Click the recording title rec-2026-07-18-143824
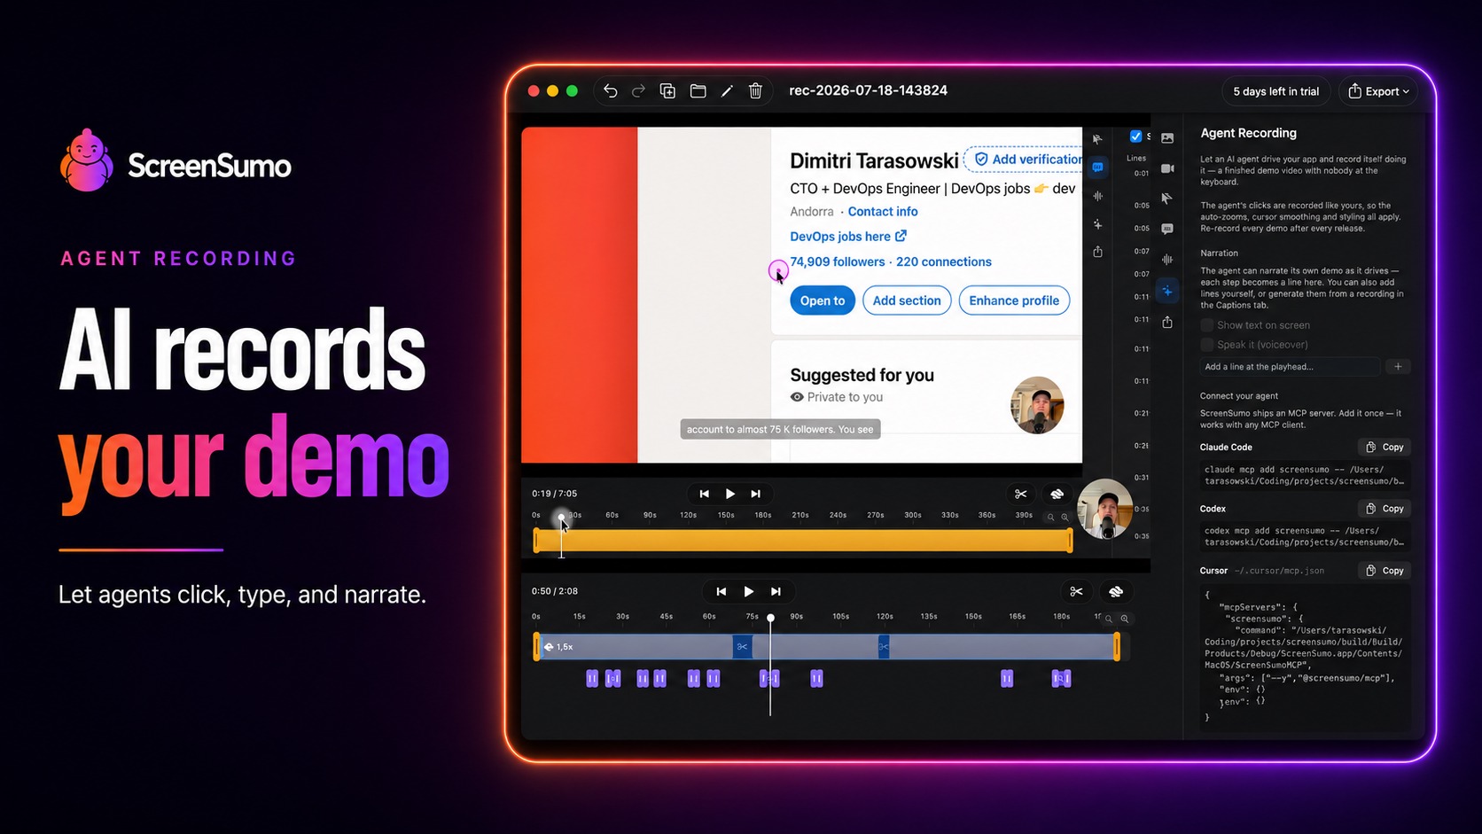This screenshot has height=834, width=1482. (x=869, y=90)
